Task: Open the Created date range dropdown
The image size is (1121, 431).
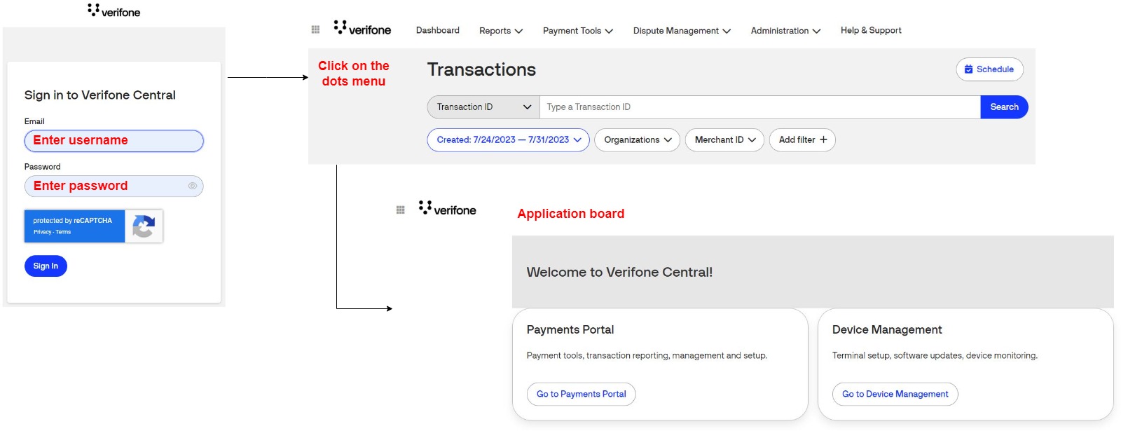Action: click(509, 140)
